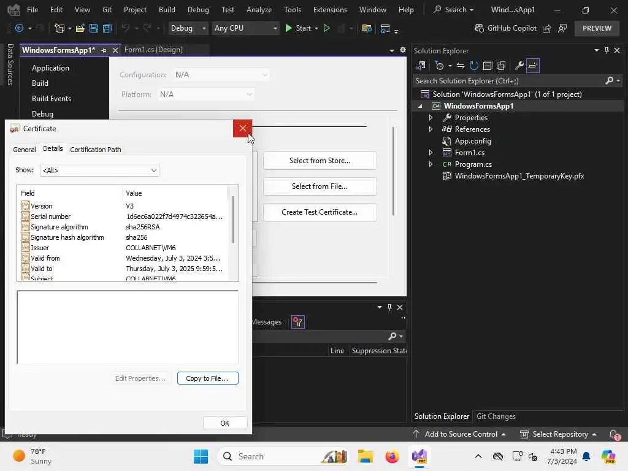Select WindowsFormsApp1_TemporaryKey.pfx in Solution Explorer
Viewport: 628px width, 471px height.
(519, 176)
